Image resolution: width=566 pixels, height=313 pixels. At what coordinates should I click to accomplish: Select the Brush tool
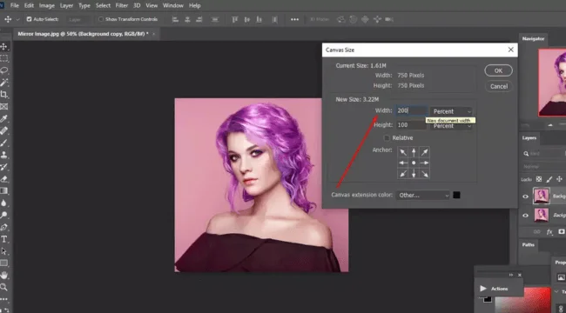(x=4, y=143)
